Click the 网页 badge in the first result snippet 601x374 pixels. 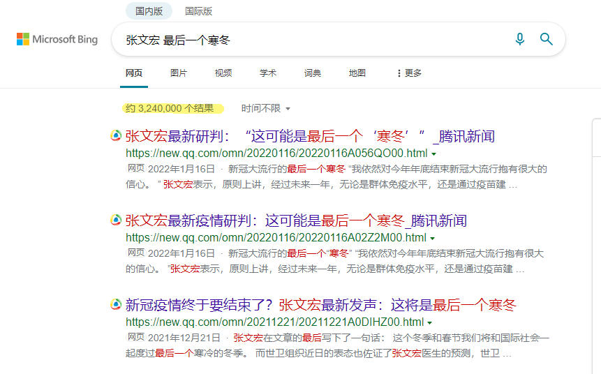coord(135,168)
